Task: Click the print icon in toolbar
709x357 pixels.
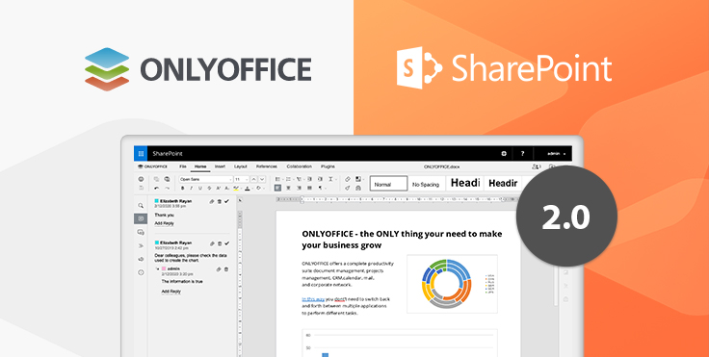Action: click(x=141, y=179)
